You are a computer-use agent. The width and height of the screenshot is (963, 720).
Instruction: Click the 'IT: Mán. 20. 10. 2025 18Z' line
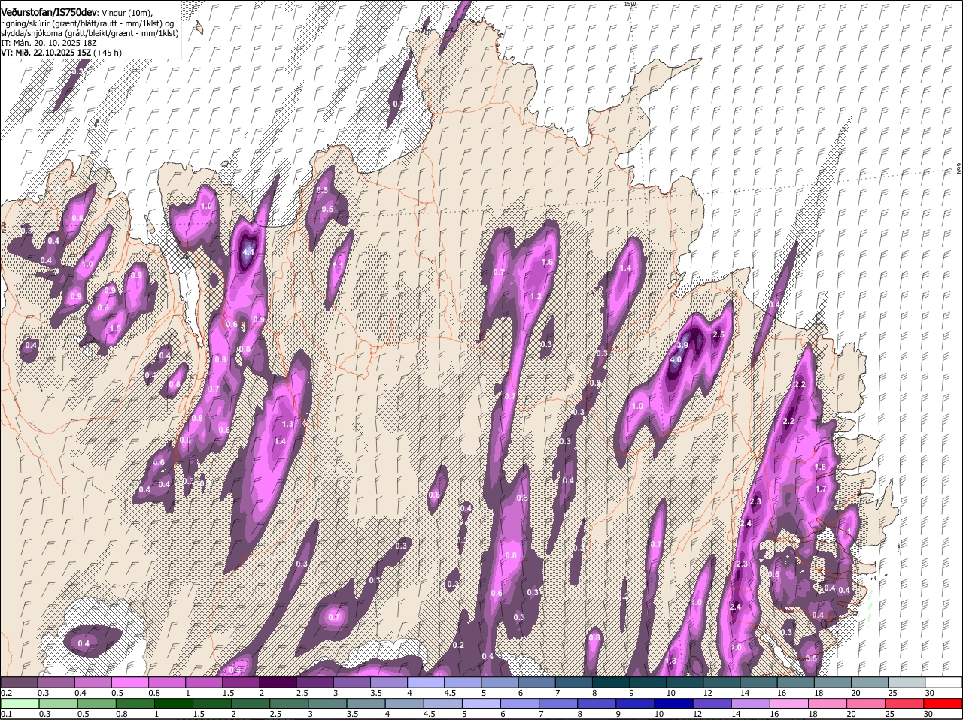point(49,43)
